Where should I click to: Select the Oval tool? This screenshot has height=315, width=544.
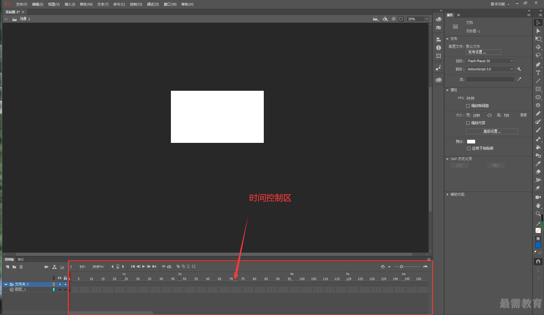(538, 97)
